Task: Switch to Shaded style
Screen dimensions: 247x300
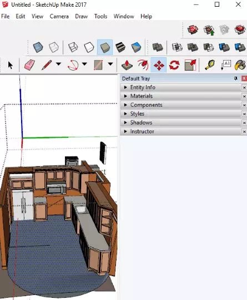Action: coord(105,47)
